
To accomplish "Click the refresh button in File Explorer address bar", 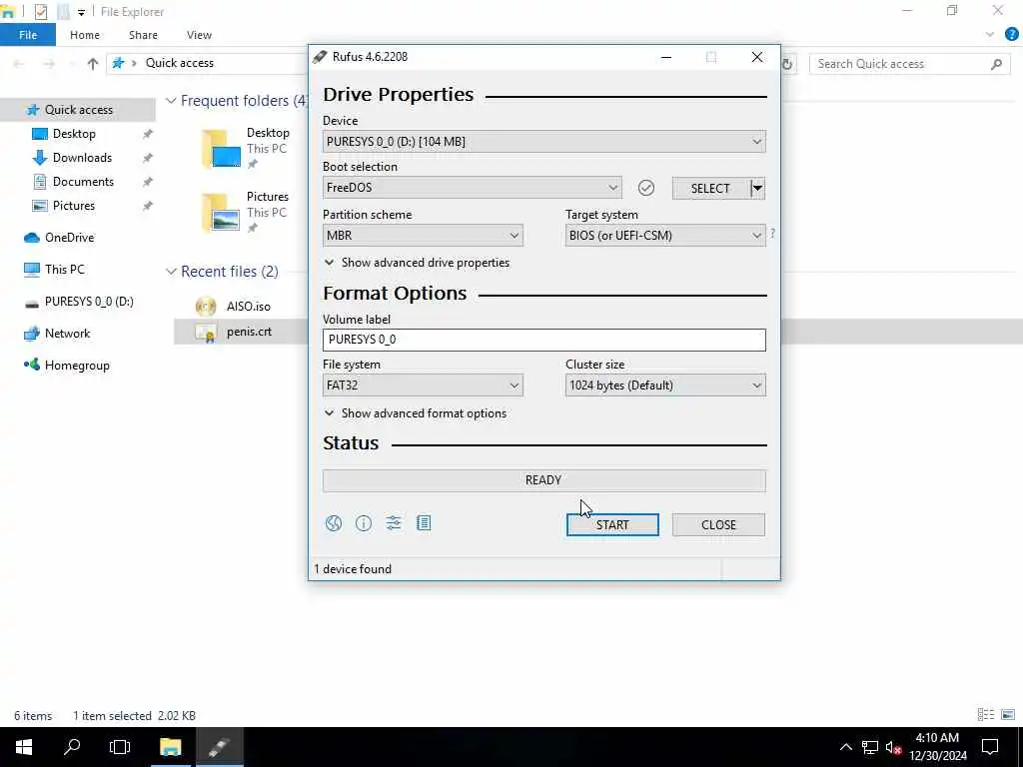I will coord(787,64).
